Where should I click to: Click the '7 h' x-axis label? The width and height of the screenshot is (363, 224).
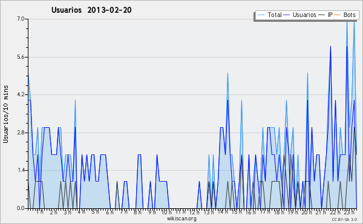[123, 212]
